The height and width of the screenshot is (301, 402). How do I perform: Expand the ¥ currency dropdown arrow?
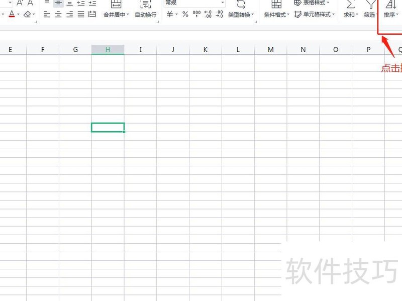point(177,15)
